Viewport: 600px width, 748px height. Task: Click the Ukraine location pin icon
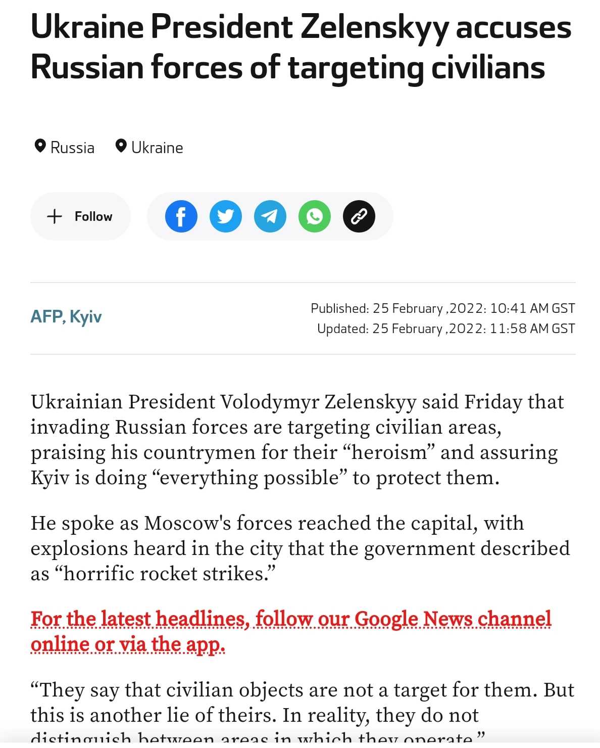121,147
